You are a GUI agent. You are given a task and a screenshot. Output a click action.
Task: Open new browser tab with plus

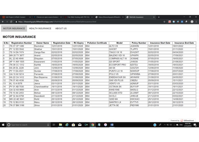(x=159, y=17)
